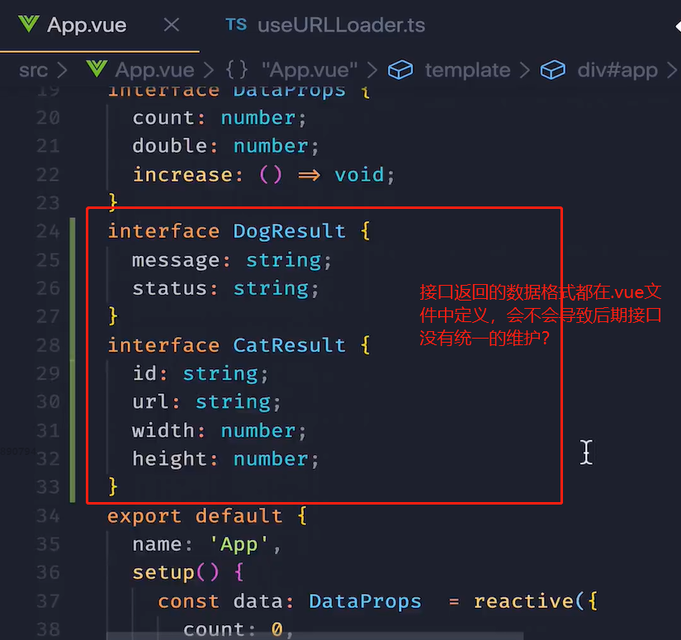Click 'message: string;' property line

(231, 260)
